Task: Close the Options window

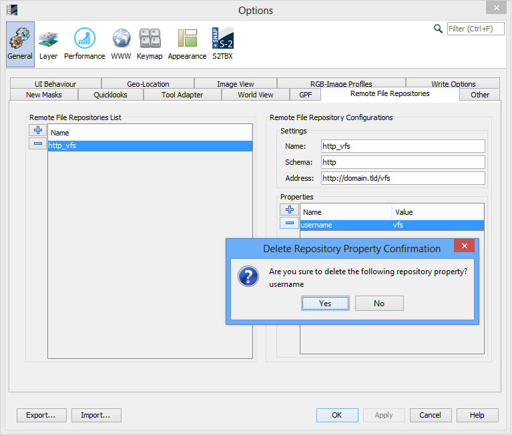Action: point(497,7)
